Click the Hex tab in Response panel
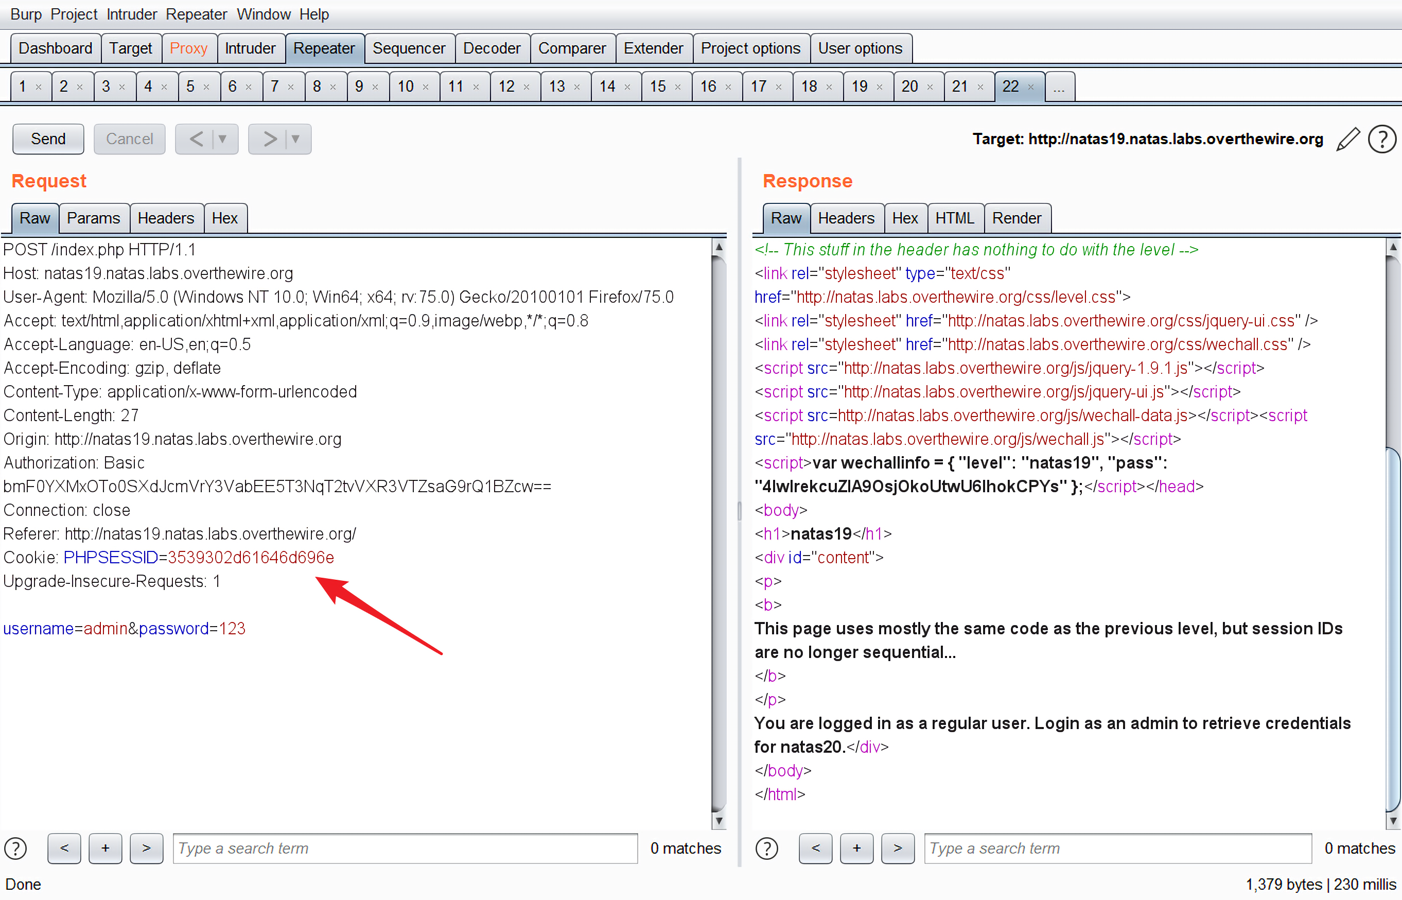Screen dimensions: 1402x900 (x=904, y=217)
